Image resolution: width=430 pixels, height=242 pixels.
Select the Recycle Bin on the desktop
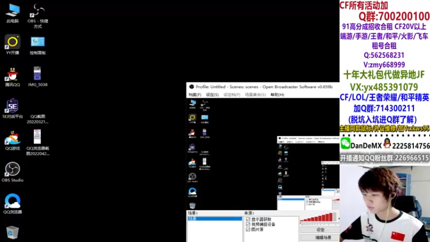(12, 232)
